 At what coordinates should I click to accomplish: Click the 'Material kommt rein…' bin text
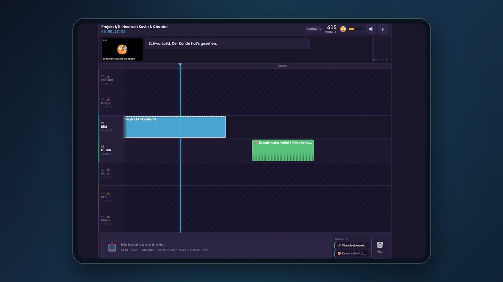[x=143, y=244]
